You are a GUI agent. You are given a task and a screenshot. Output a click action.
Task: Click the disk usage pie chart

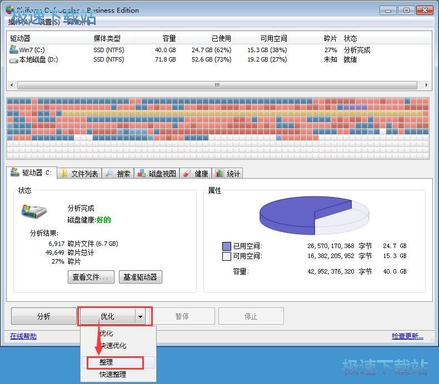[314, 215]
